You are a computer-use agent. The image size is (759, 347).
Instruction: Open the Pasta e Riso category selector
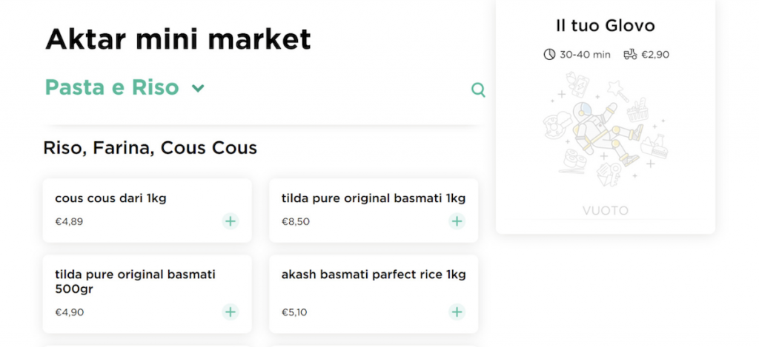112,87
